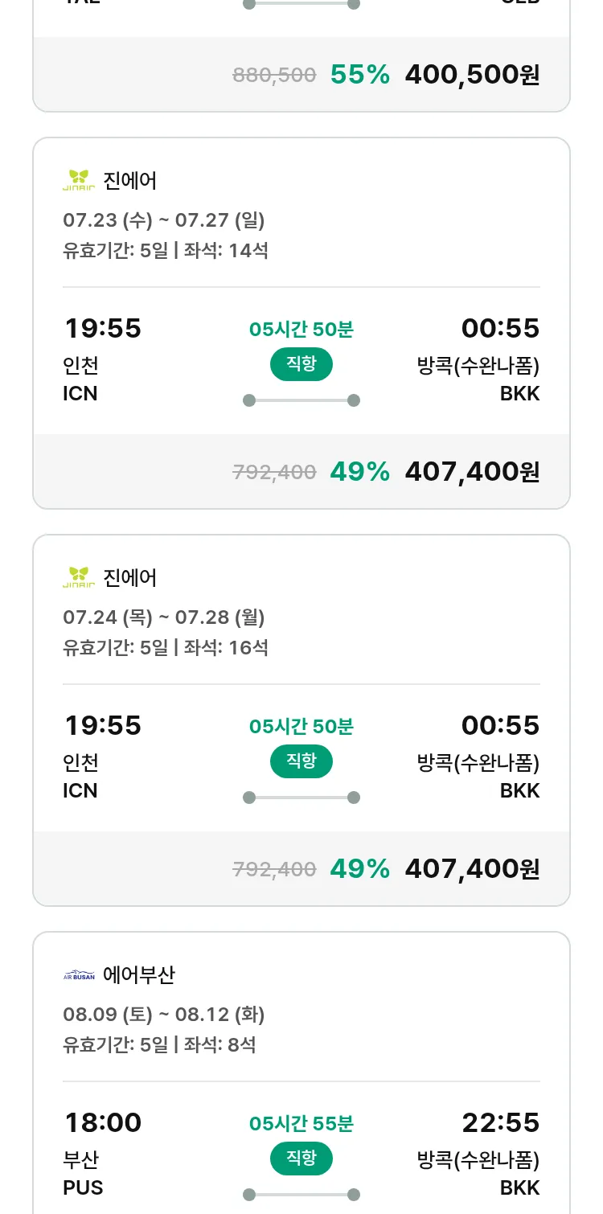Select the 407,400원 price on the 07.23 flight
Screen dimensions: 603x1214
point(472,472)
